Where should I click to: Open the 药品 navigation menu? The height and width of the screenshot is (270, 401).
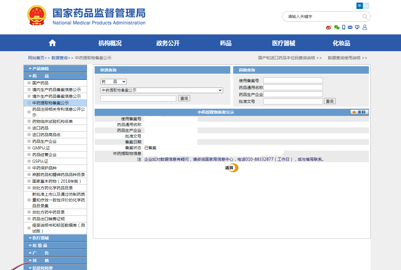(226, 43)
